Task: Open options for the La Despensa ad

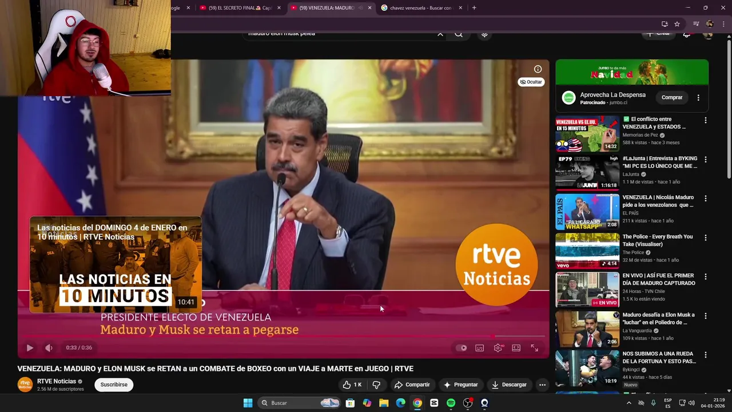Action: [x=698, y=98]
